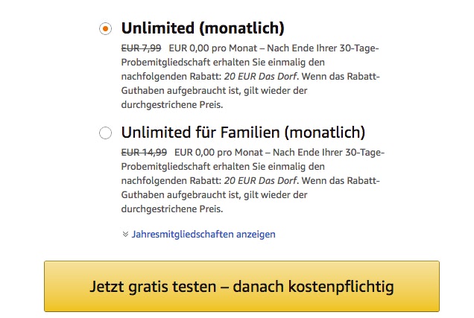Image resolution: width=474 pixels, height=318 pixels.
Task: Choose the Unlimited für Familien radio option
Action: (105, 133)
